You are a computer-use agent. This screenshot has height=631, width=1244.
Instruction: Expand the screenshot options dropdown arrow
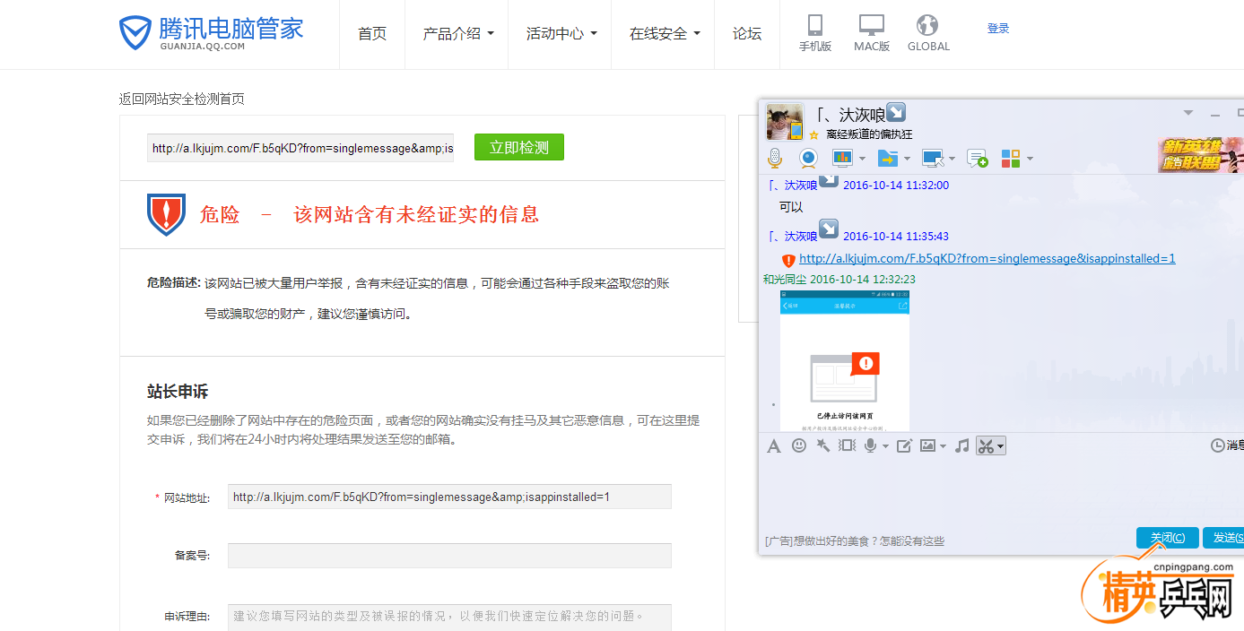pos(1000,445)
